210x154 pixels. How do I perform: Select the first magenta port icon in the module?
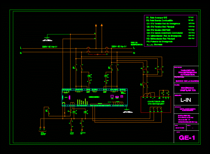click(x=112, y=96)
